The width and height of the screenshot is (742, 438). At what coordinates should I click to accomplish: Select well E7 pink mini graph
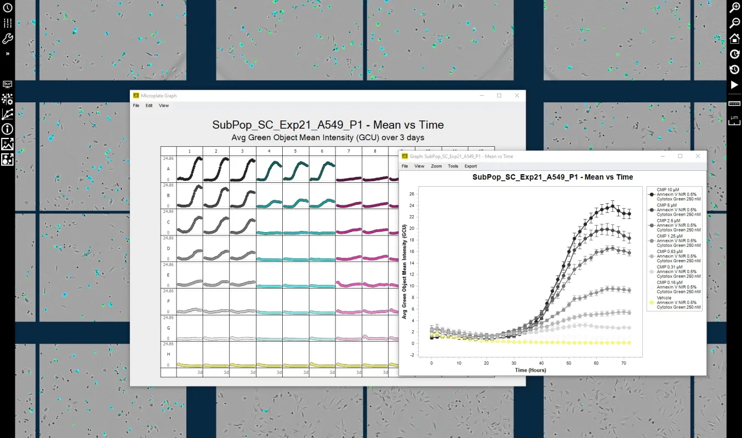click(349, 275)
